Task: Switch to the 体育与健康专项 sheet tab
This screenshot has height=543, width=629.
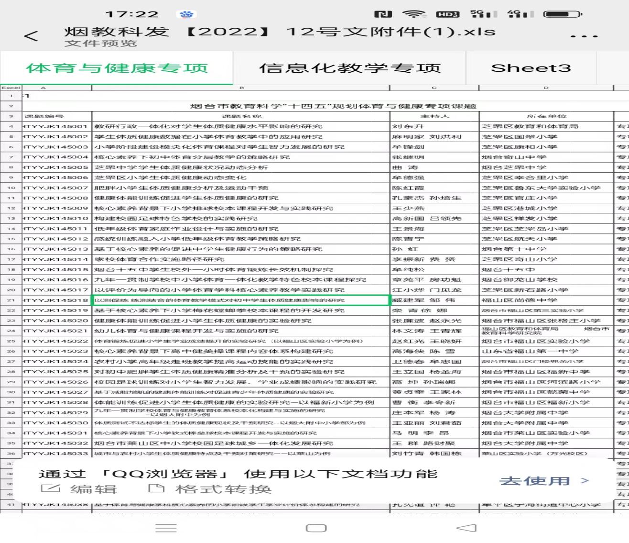Action: pyautogui.click(x=117, y=68)
